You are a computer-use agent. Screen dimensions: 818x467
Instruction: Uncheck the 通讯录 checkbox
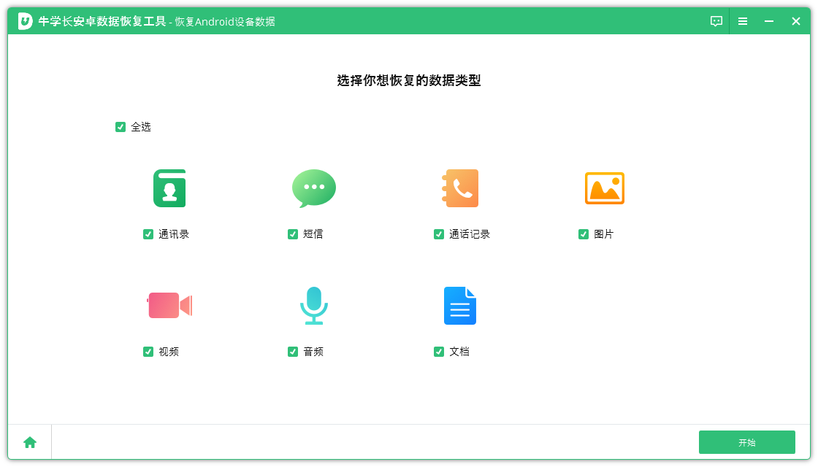(148, 234)
